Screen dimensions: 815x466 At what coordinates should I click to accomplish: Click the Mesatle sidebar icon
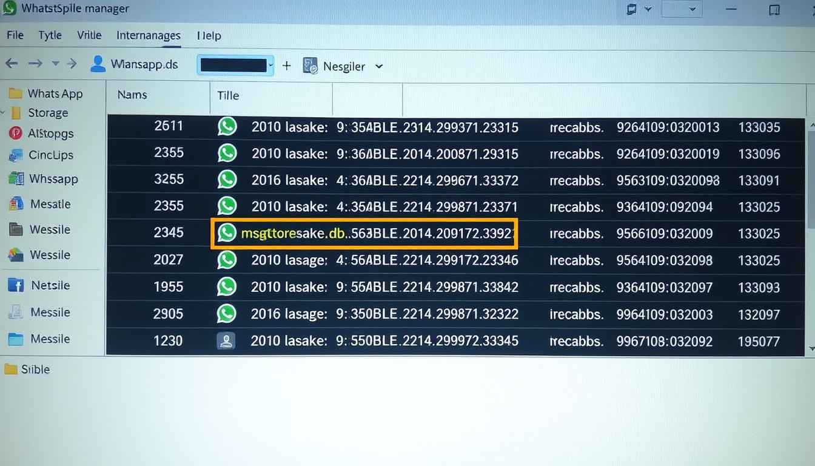(16, 204)
